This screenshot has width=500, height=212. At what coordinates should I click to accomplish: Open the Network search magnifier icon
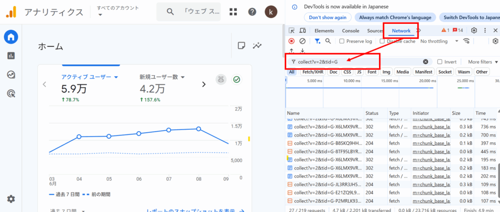[x=328, y=41]
